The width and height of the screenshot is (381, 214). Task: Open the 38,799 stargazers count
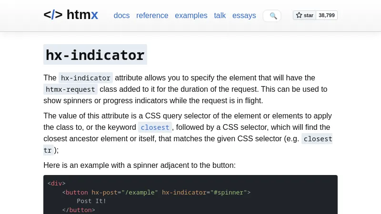[327, 15]
